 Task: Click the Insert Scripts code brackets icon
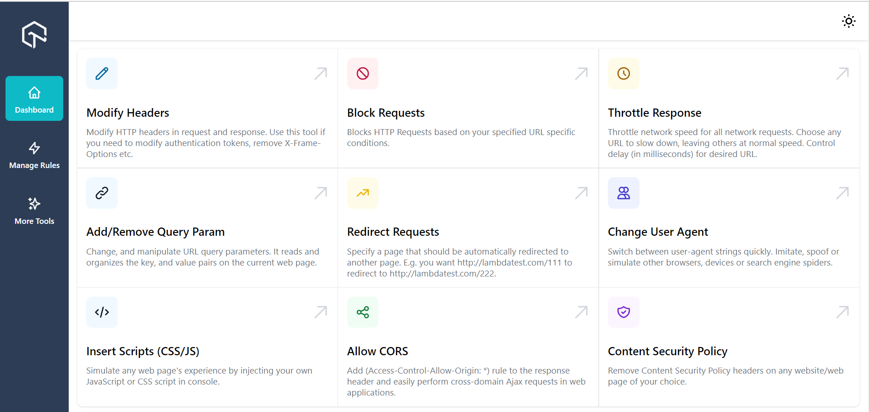(x=102, y=312)
